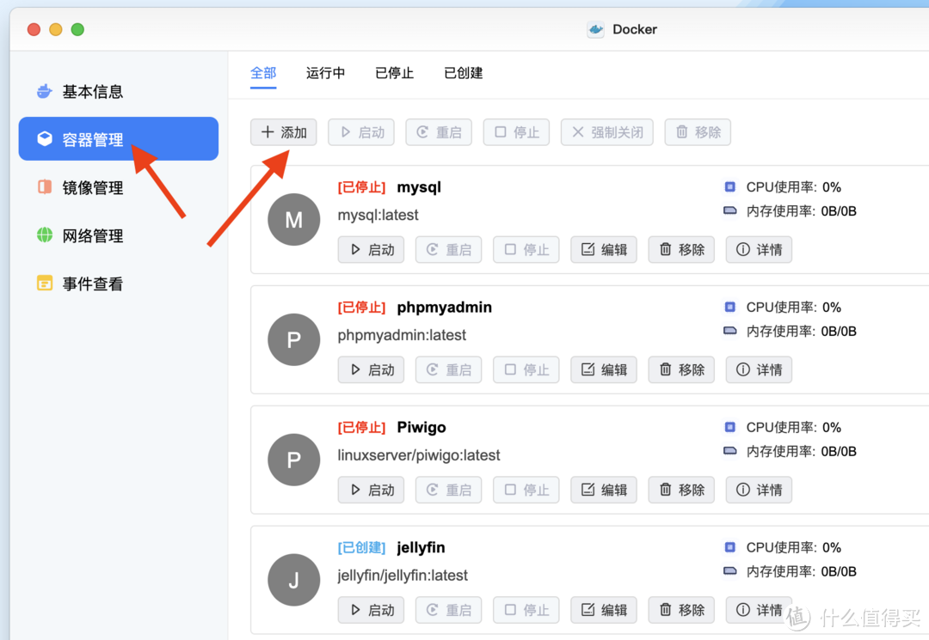Switch to the 全部 tab
The image size is (929, 640).
[x=263, y=73]
